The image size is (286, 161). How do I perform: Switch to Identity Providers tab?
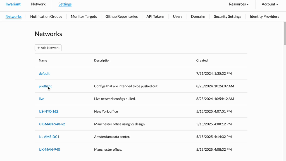coord(264,16)
